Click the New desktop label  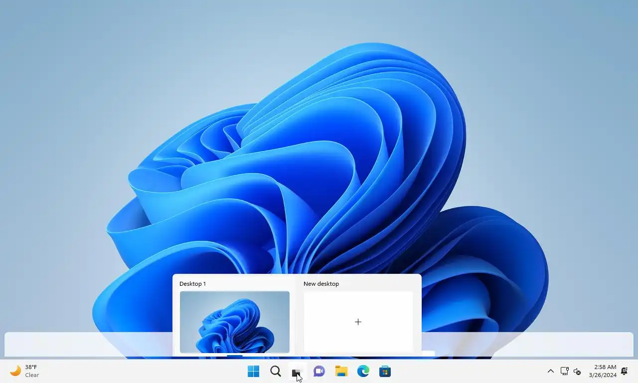pyautogui.click(x=321, y=284)
